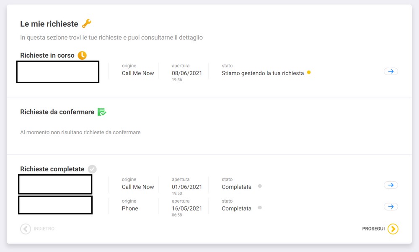Screen dimensions: 419x252
Task: Select second redacted box under Richieste completate
Action: [55, 205]
